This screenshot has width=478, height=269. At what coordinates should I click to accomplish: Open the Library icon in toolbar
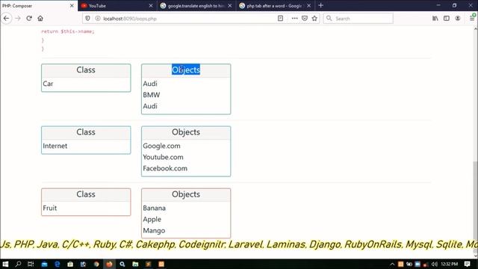click(x=435, y=18)
